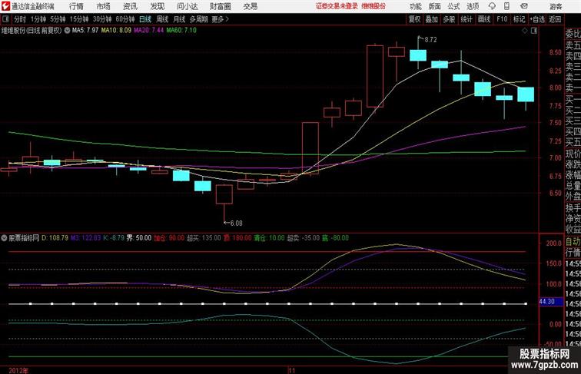The width and height of the screenshot is (581, 374).
Task: Click the D: 108.79 indicator value
Action: coord(55,238)
